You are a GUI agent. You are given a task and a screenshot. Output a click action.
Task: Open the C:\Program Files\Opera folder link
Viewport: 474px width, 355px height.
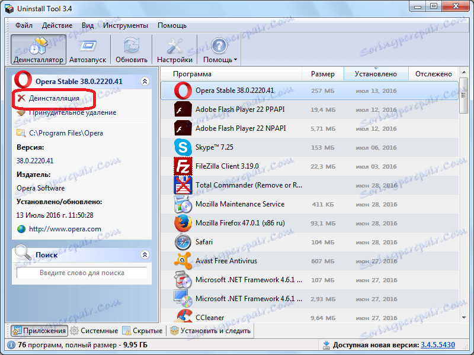pyautogui.click(x=66, y=133)
